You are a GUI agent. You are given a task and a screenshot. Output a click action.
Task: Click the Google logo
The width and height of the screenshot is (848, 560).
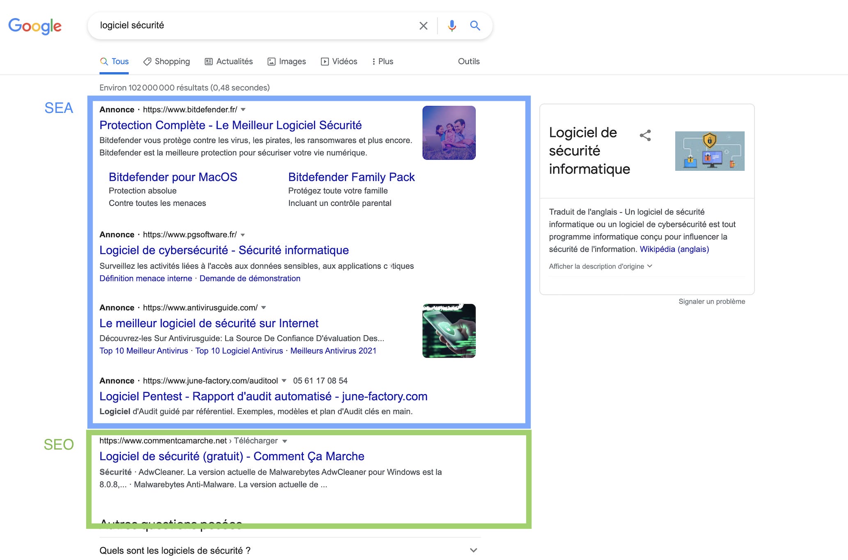(x=35, y=26)
